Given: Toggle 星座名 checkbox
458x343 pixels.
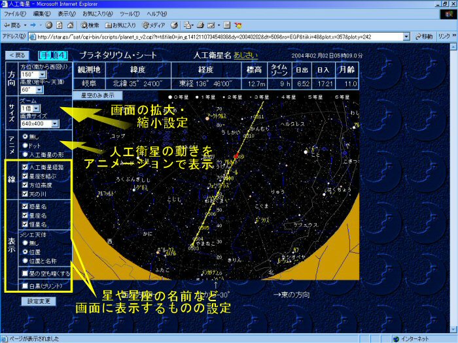Looking at the screenshot, I should coord(25,216).
